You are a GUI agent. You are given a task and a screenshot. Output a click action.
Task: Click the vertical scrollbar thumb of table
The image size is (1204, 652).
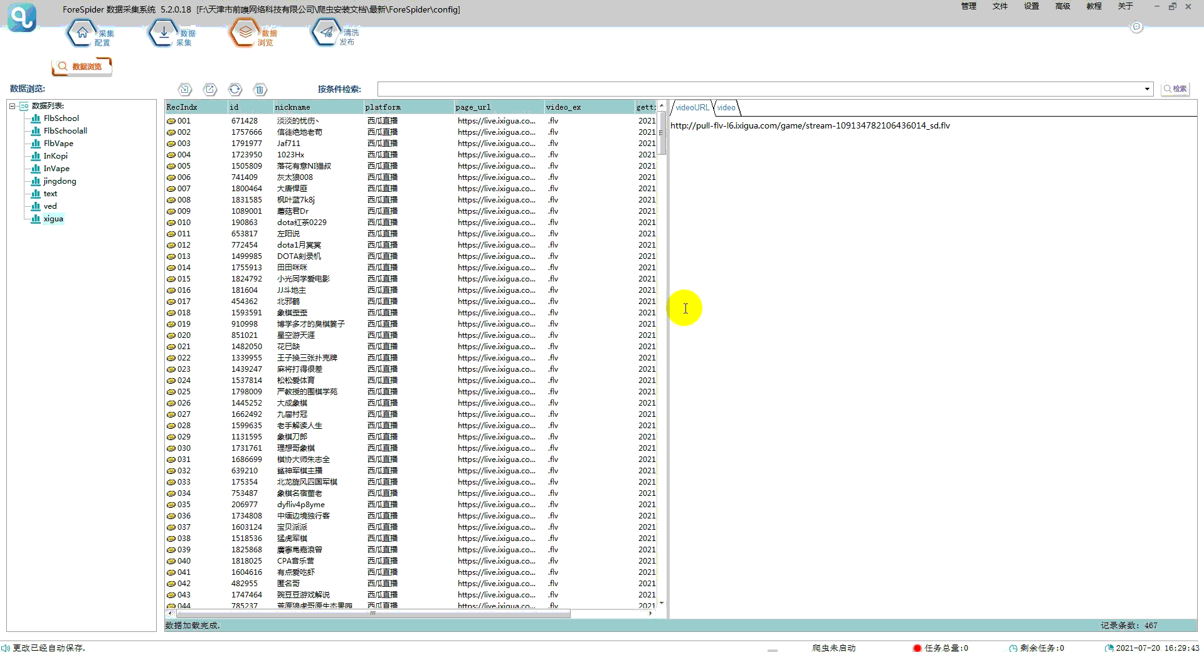click(x=661, y=133)
